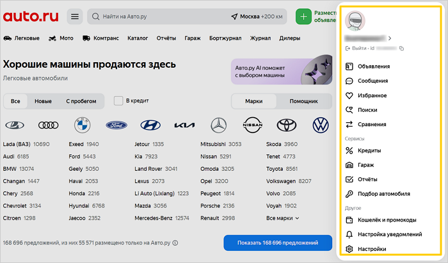Click the Lada brand logo
Viewport: 448px width, 263px height.
pos(15,125)
